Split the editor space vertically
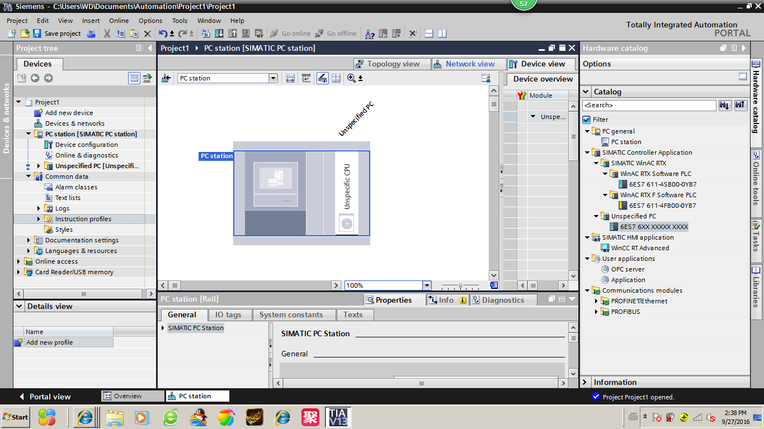This screenshot has height=429, width=764. [442, 34]
